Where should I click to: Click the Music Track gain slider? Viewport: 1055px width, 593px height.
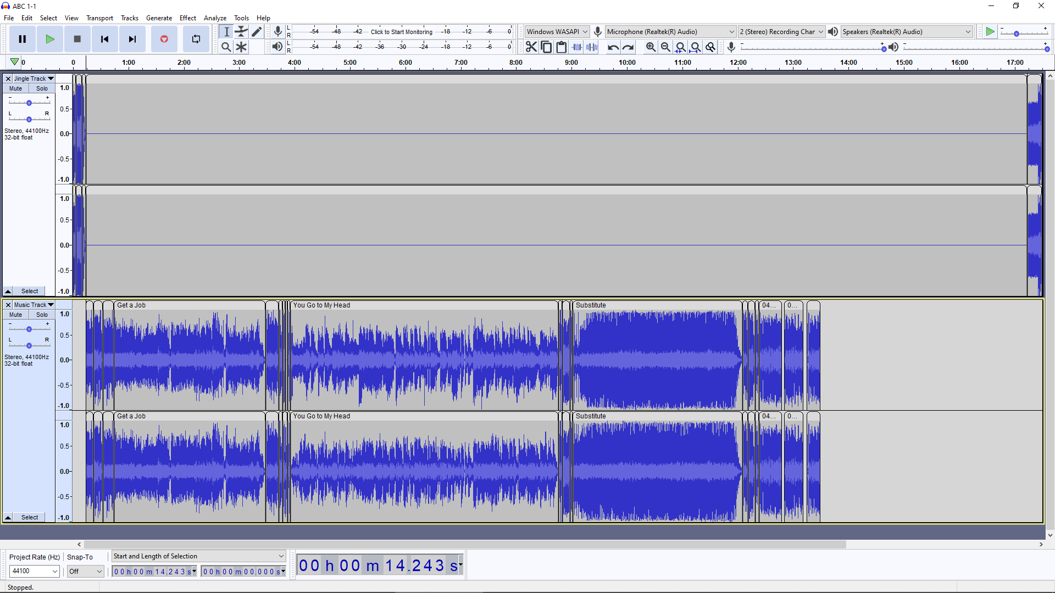(29, 329)
